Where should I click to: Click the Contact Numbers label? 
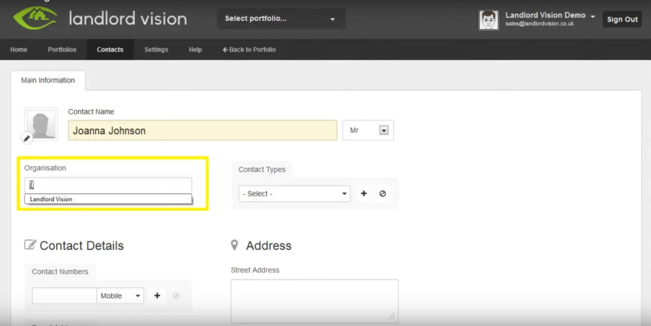point(60,272)
